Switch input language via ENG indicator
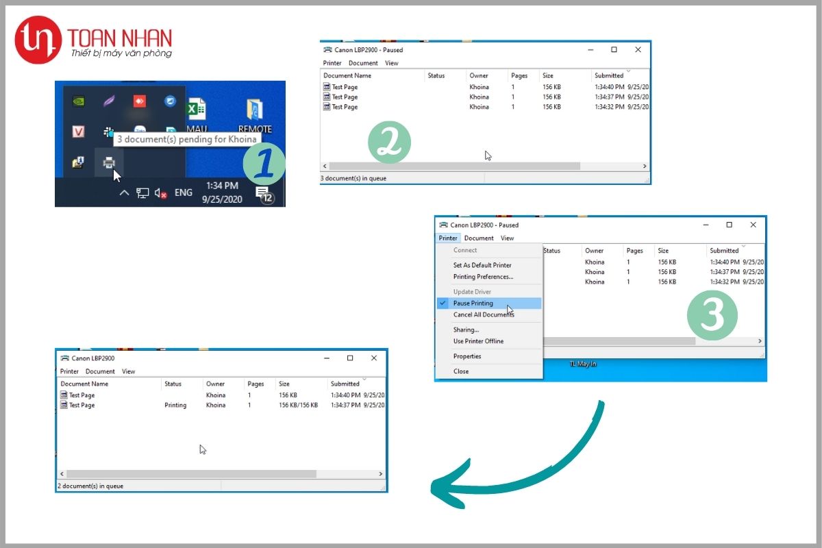This screenshot has height=548, width=822. click(x=184, y=192)
